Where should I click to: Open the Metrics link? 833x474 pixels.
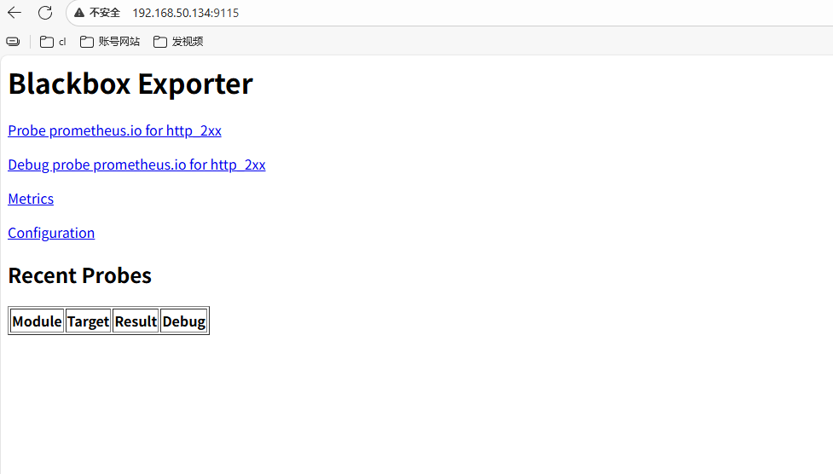31,199
